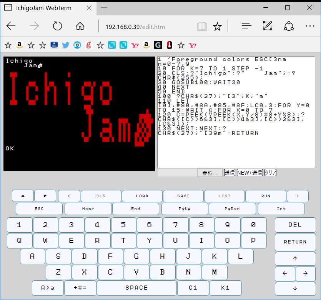Open the browser More actions ellipsis menu
The image size is (321, 300).
point(310,26)
